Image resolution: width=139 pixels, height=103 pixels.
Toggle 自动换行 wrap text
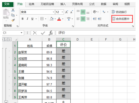click(119, 12)
